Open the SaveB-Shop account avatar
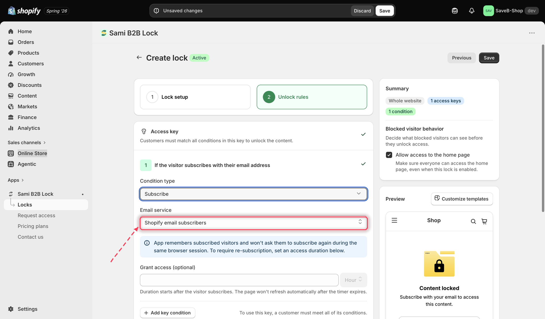This screenshot has width=545, height=319. click(x=489, y=11)
